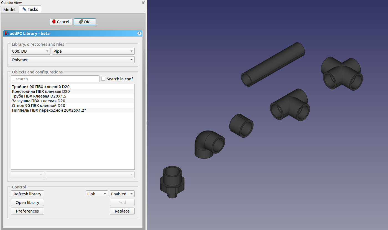This screenshot has height=230, width=388.
Task: Click the object search input field
Action: click(x=55, y=79)
